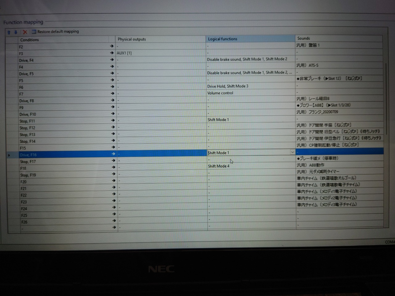Click the Sounds column header
This screenshot has width=395, height=296.
point(339,38)
